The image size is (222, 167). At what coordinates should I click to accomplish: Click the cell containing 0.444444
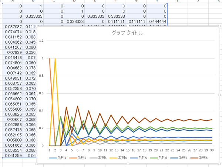click(157, 21)
